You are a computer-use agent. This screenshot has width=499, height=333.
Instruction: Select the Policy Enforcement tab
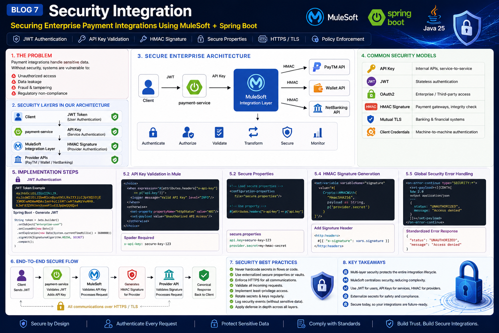338,39
